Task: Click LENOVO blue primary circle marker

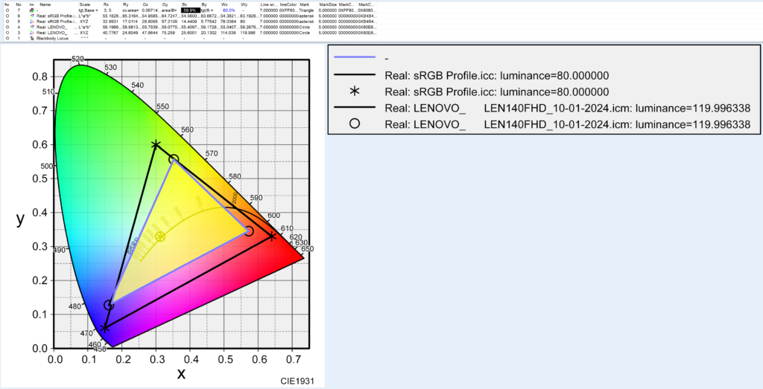Action: pos(109,305)
